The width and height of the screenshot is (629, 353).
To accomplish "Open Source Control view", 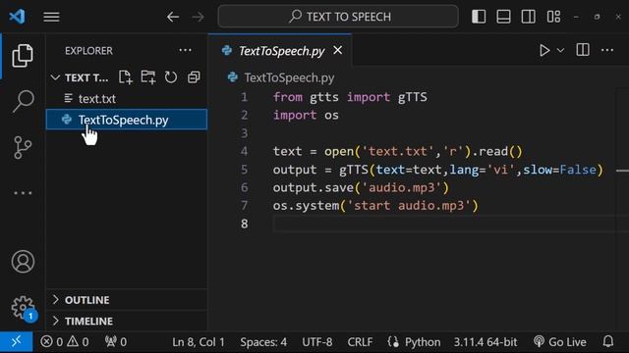I will tap(23, 147).
